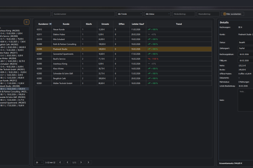The image size is (253, 168).
Task: Open the rows-per-page dropdown showing 20
Action: [39, 163]
